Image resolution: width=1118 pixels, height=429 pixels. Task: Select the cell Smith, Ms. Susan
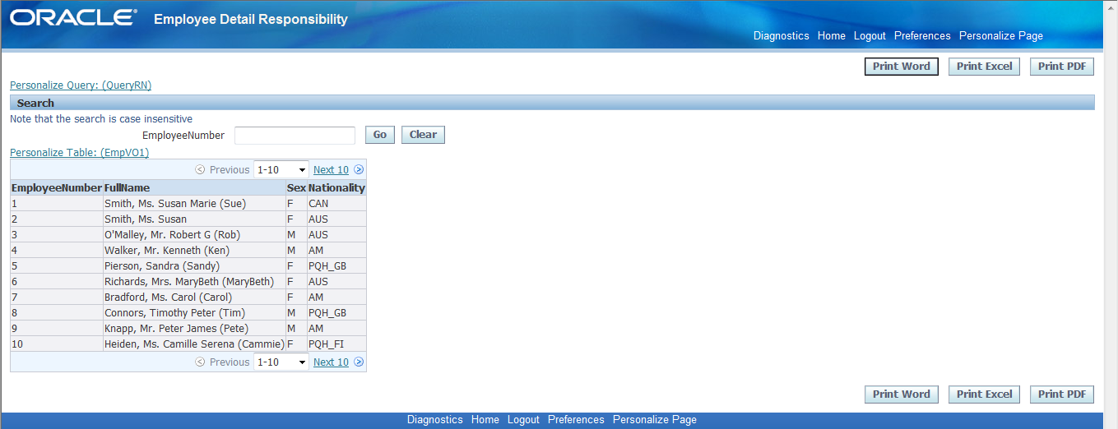tap(194, 219)
